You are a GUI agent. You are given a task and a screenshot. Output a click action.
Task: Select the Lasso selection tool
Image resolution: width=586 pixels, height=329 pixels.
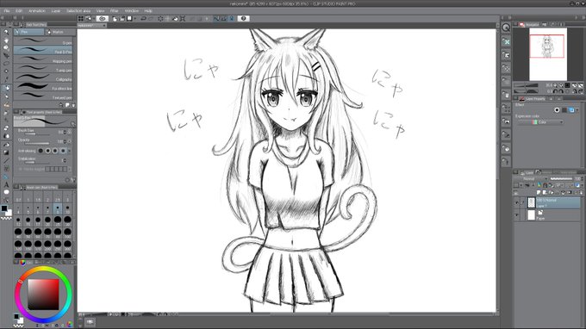tap(6, 64)
